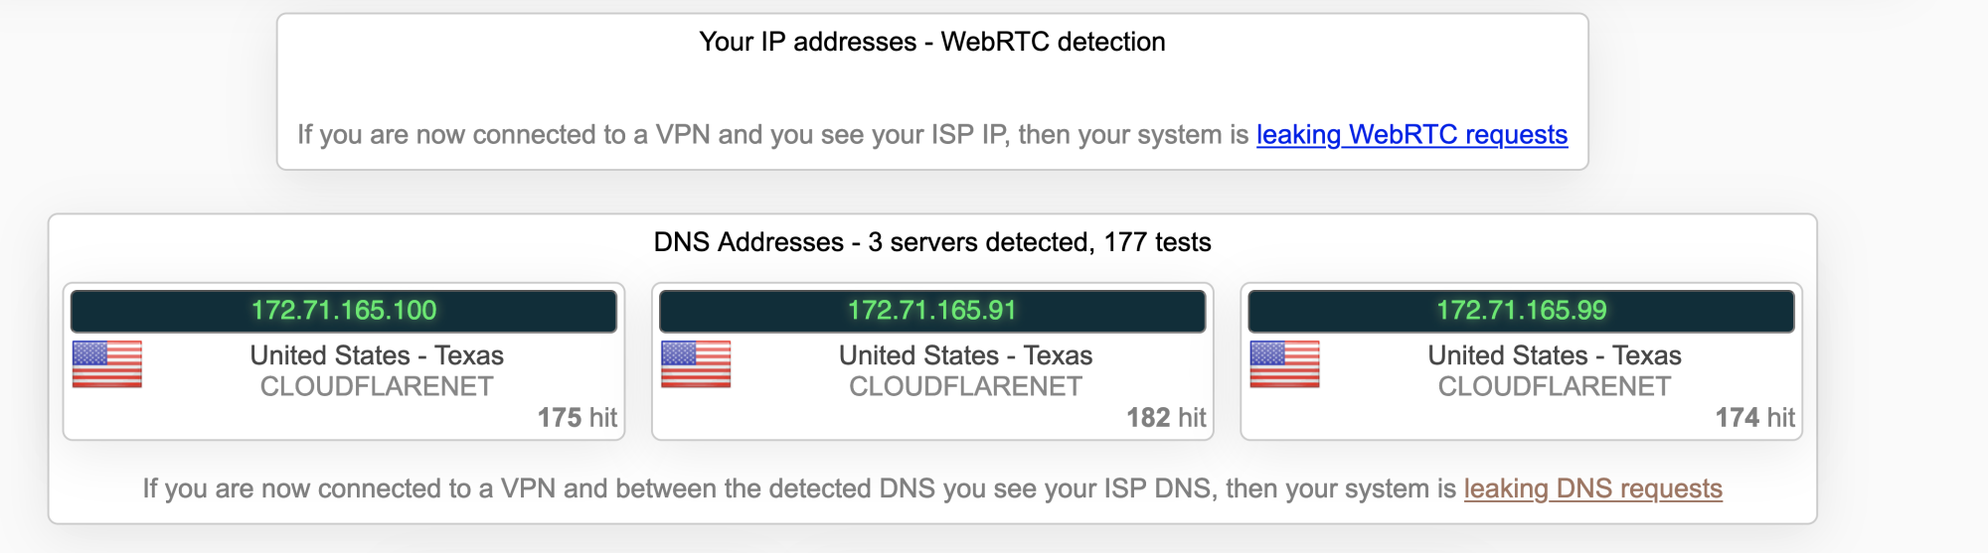
Task: Click the 182 hit counter
Action: [1166, 418]
